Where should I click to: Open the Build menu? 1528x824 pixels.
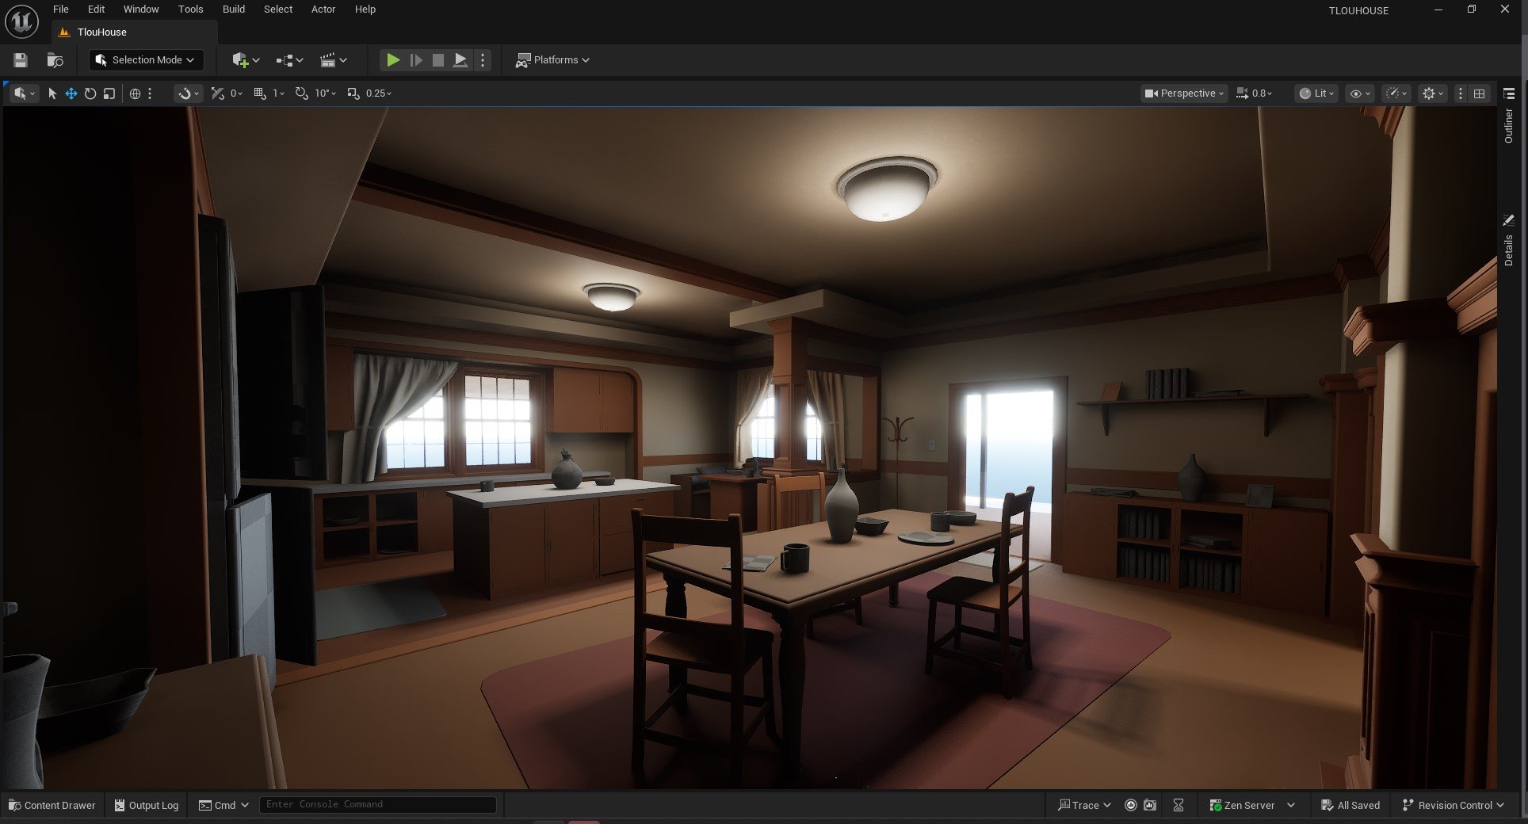[233, 10]
